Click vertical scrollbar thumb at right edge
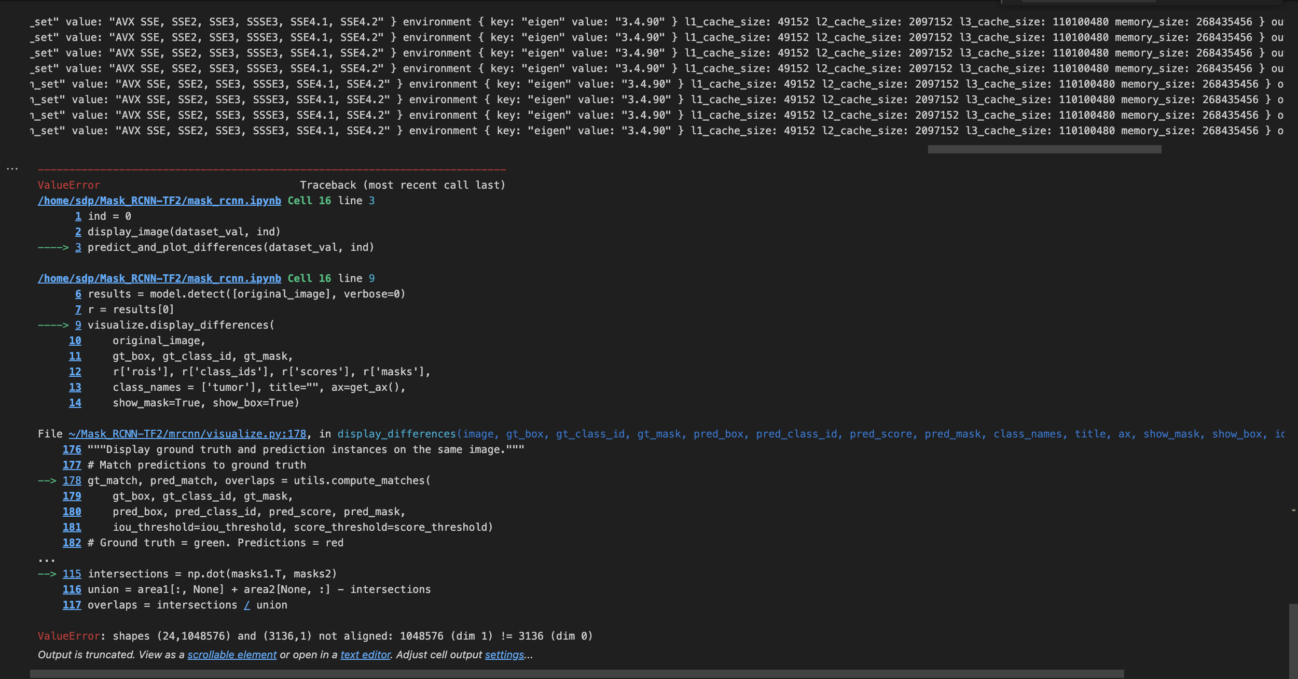The height and width of the screenshot is (679, 1298). 1293,640
